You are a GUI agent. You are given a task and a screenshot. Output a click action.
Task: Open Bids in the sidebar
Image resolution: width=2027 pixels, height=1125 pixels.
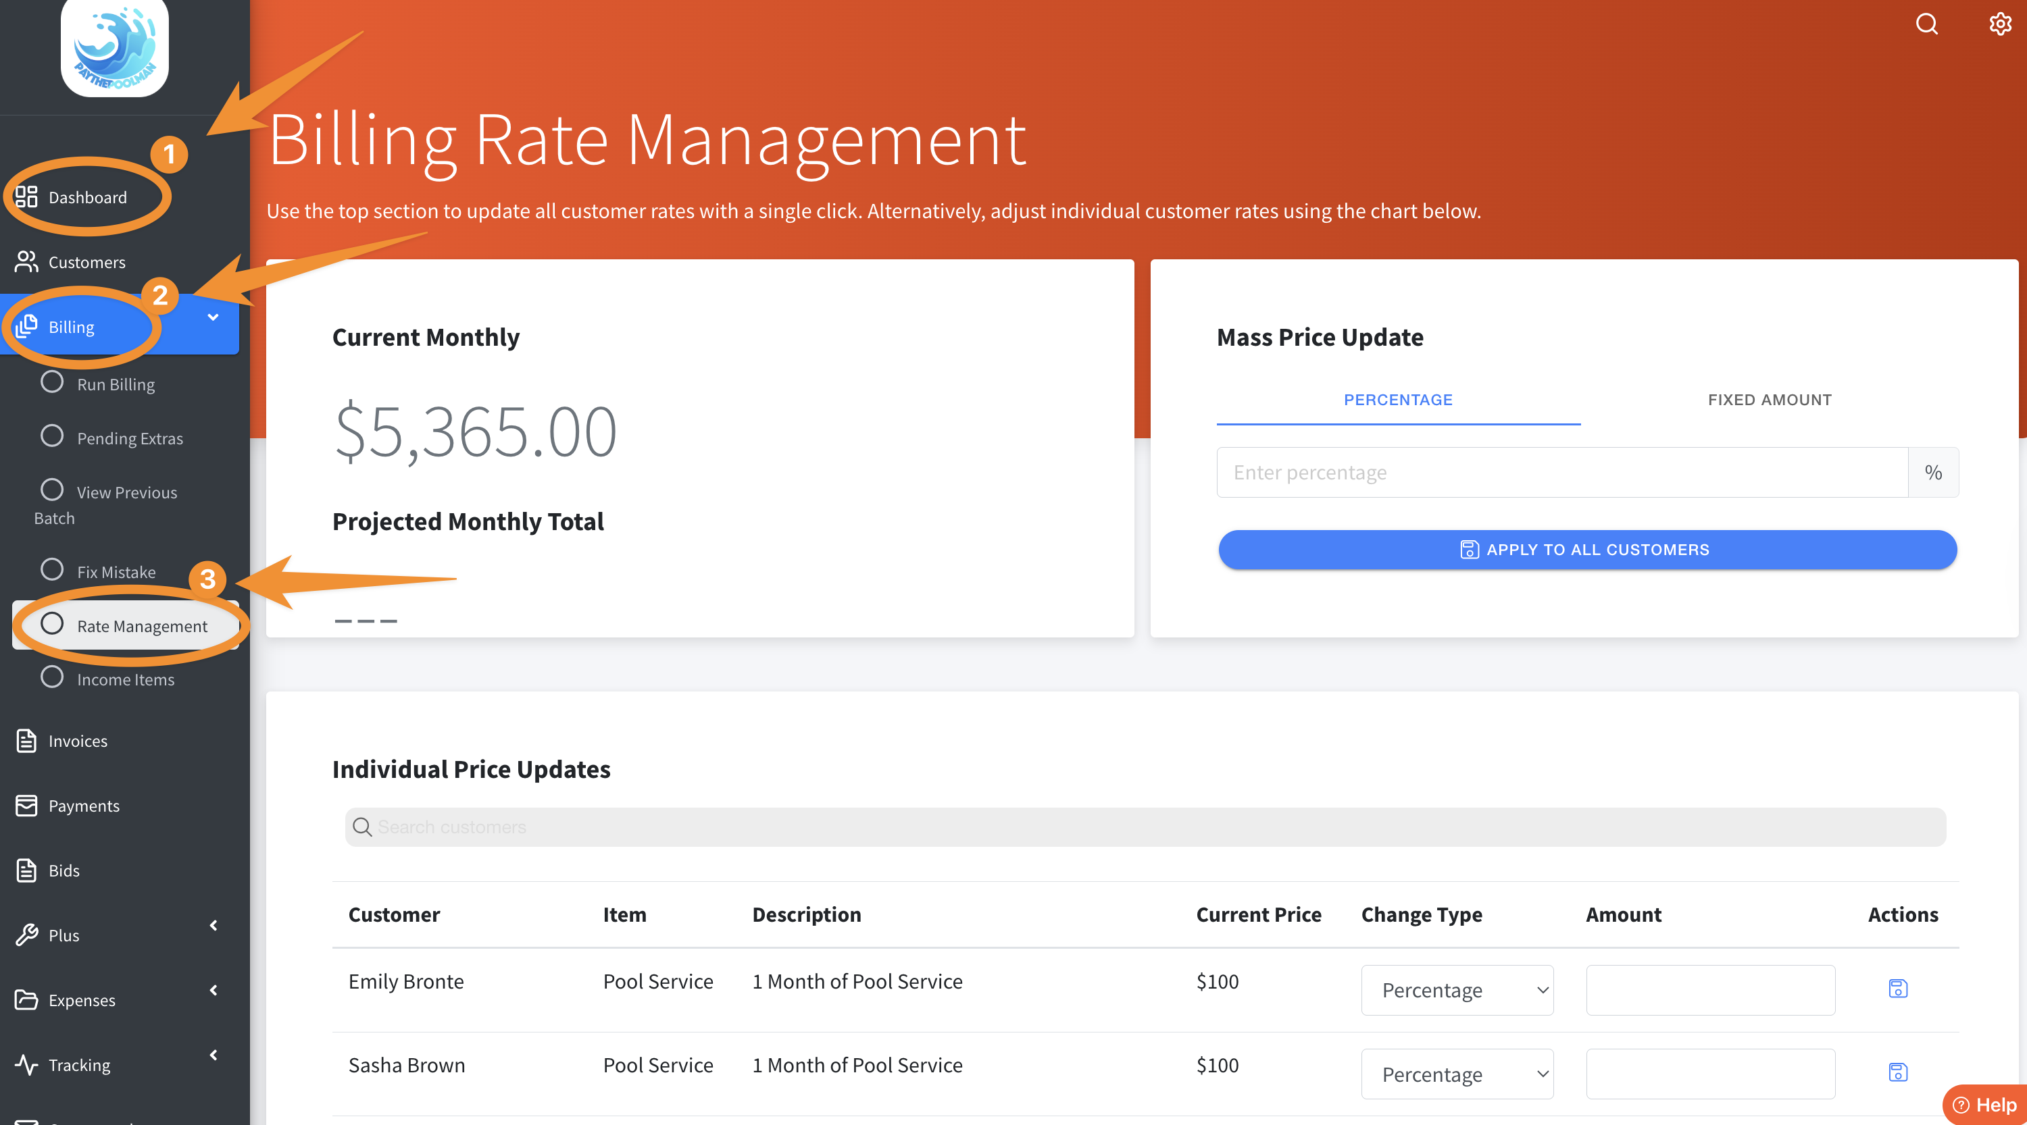click(64, 870)
